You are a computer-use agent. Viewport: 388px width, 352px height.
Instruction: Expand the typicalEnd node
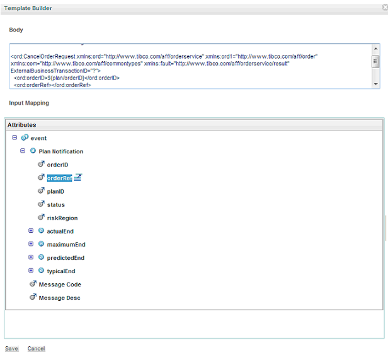31,271
